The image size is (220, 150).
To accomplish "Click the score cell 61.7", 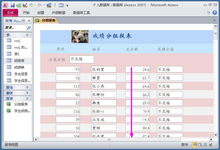I will [138, 78].
